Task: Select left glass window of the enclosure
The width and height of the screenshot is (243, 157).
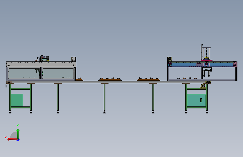Action: point(24,73)
